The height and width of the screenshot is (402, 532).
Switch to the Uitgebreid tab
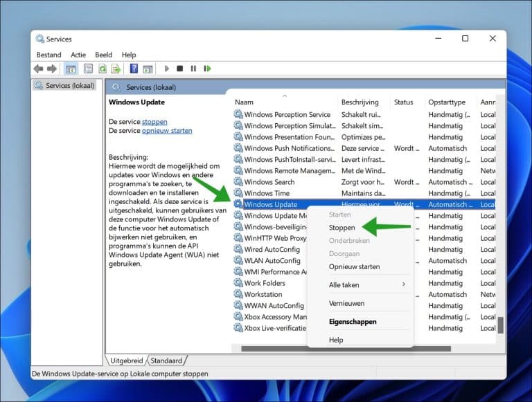127,360
